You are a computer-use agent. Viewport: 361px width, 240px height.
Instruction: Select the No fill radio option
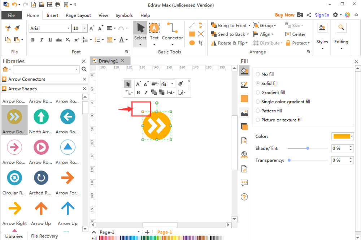coord(258,74)
